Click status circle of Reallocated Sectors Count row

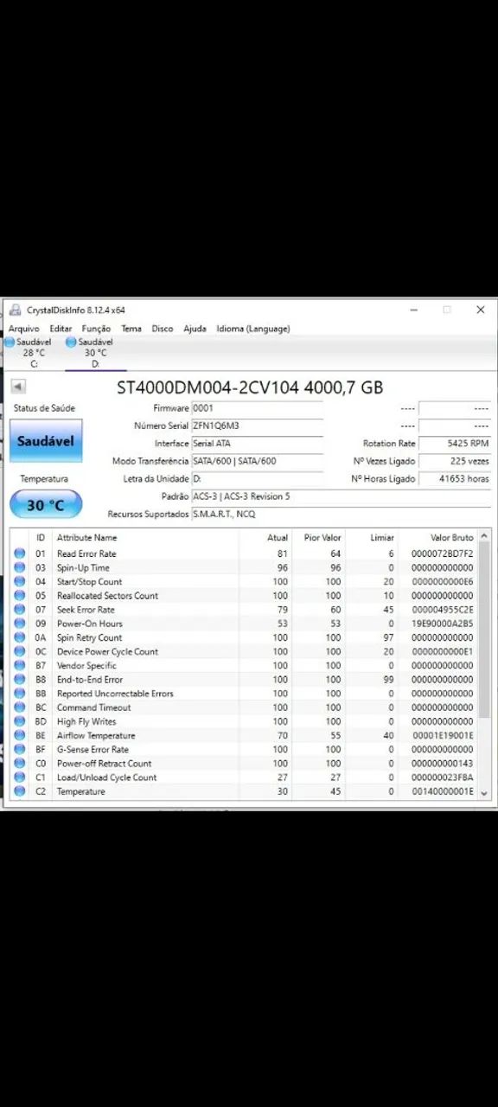pyautogui.click(x=20, y=596)
